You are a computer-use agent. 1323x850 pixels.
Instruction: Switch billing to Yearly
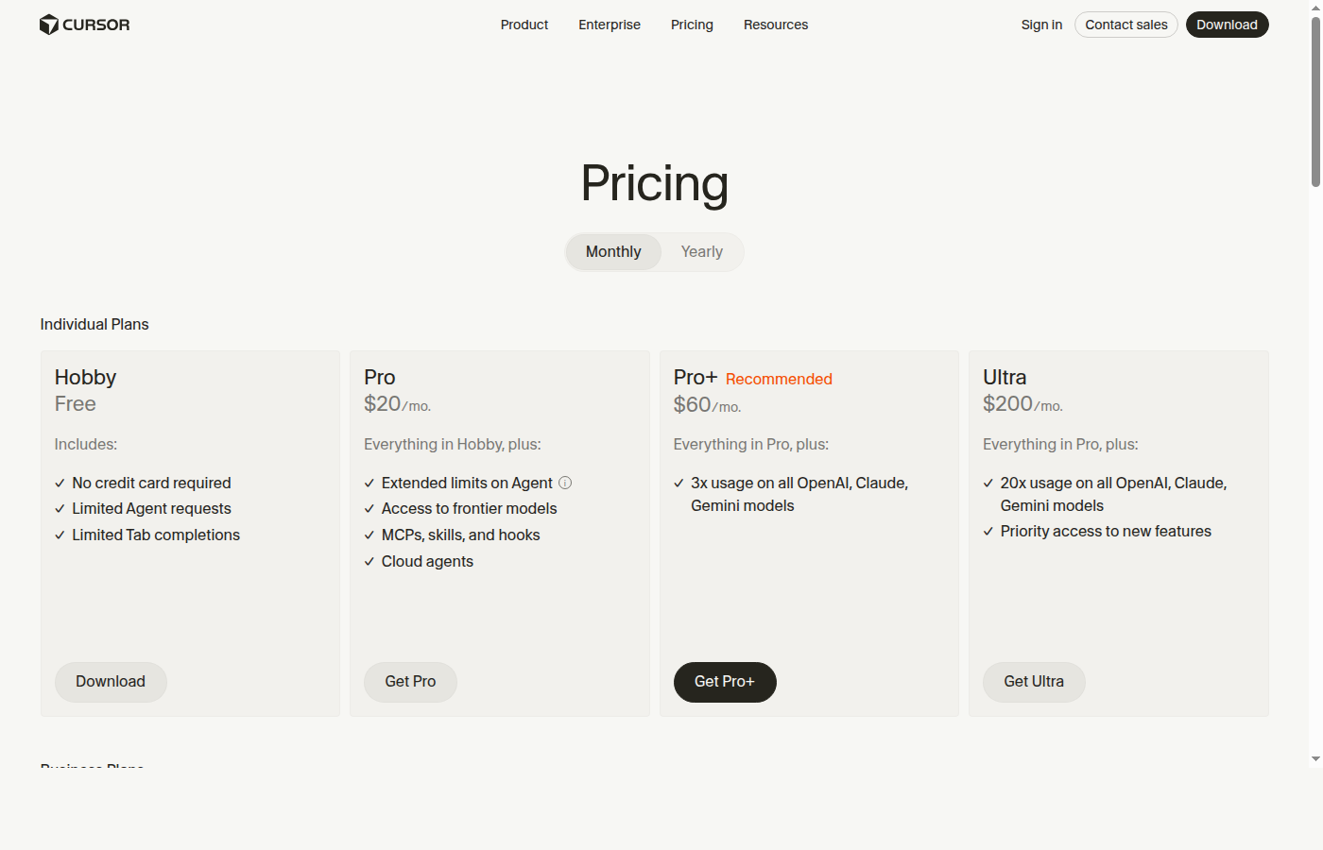[701, 251]
